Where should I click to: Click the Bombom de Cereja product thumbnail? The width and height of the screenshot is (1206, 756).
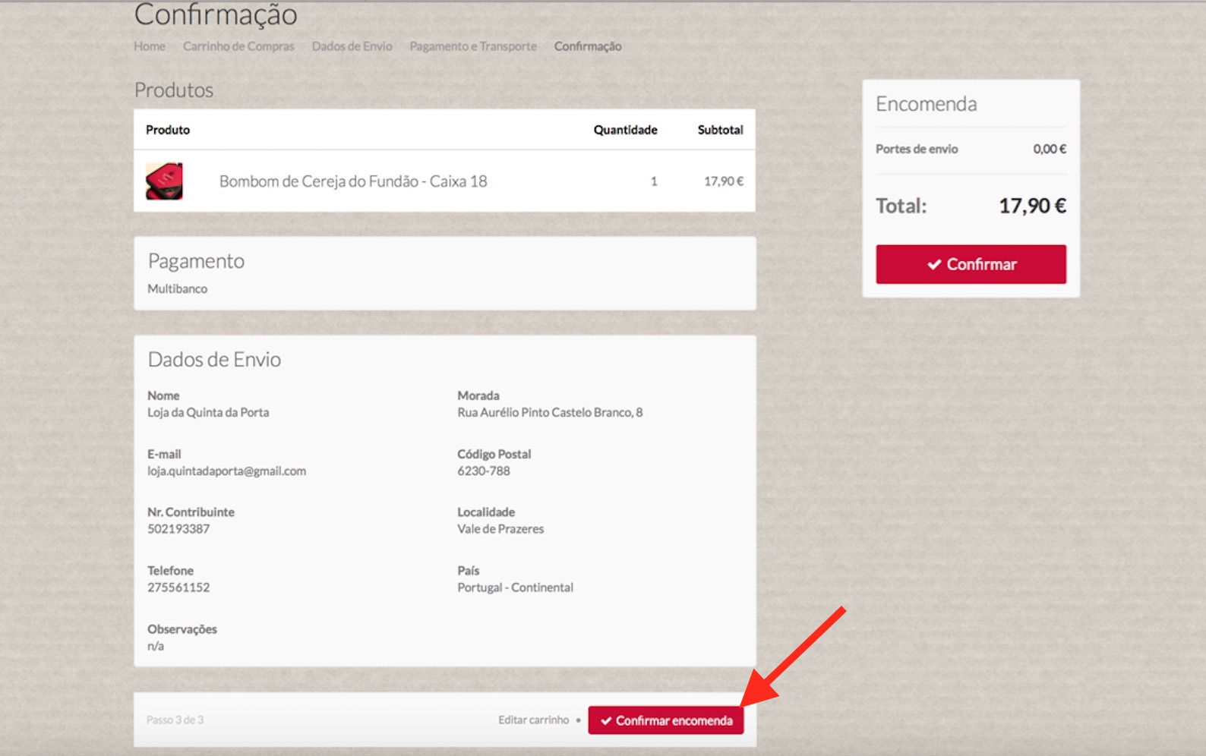pyautogui.click(x=164, y=181)
